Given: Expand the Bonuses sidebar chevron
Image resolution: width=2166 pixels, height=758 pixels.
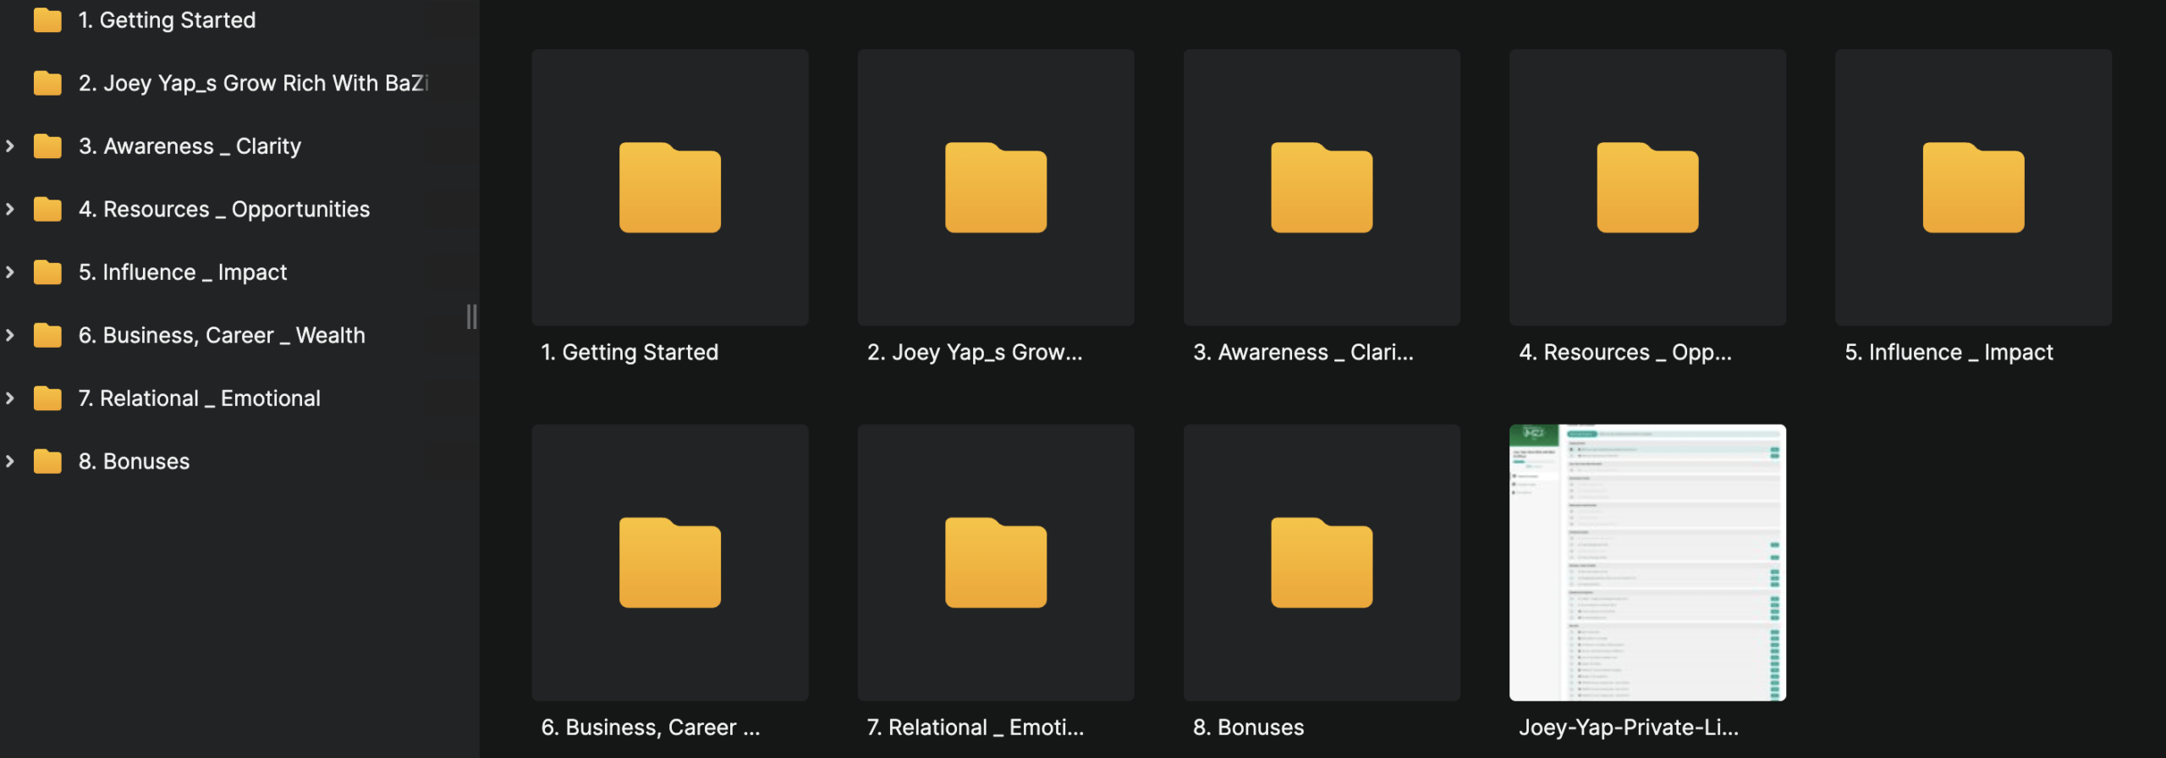Looking at the screenshot, I should (10, 461).
